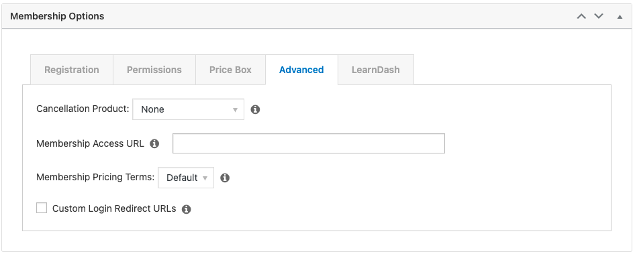The height and width of the screenshot is (256, 637).
Task: Open the Price Box tab
Action: click(230, 70)
